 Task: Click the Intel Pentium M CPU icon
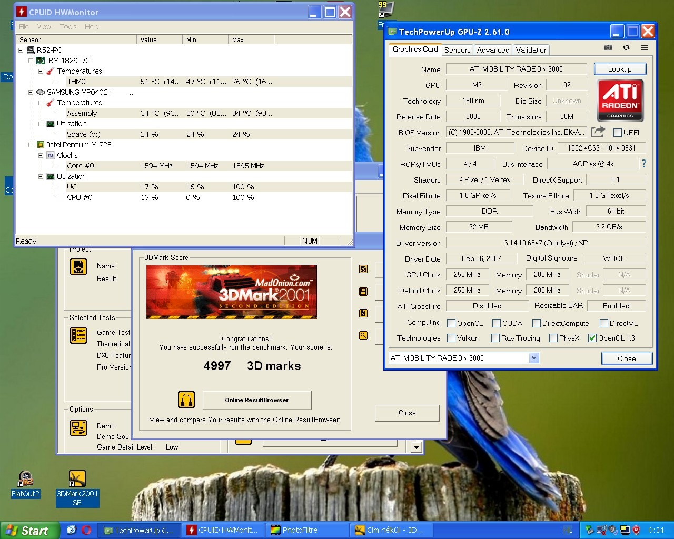[41, 145]
